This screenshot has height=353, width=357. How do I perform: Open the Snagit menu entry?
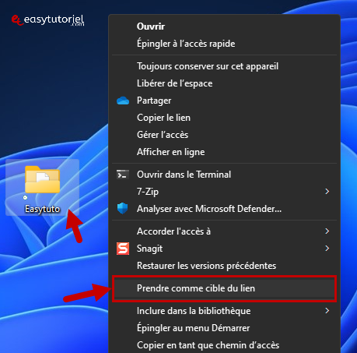click(224, 249)
